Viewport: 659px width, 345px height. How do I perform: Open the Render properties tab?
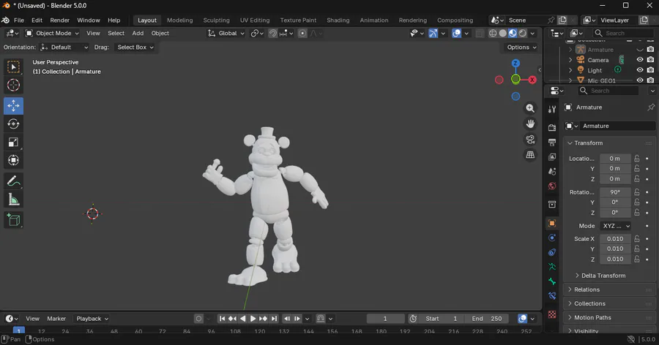pyautogui.click(x=552, y=128)
